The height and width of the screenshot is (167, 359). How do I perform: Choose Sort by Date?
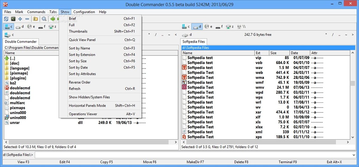(100, 67)
